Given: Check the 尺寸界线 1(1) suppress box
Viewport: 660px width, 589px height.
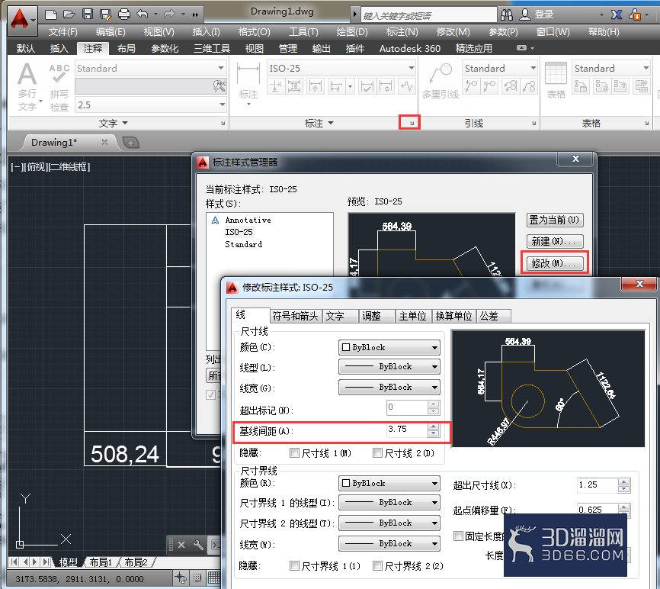Looking at the screenshot, I should 294,565.
